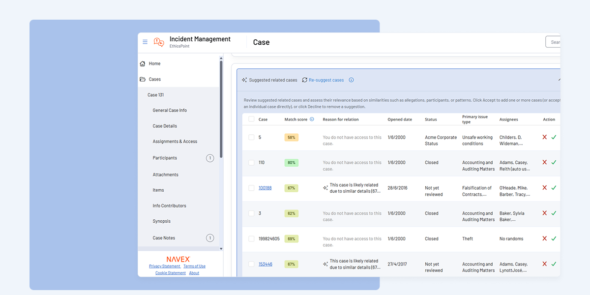Click the Participants count badge
This screenshot has height=295, width=590.
pos(210,158)
